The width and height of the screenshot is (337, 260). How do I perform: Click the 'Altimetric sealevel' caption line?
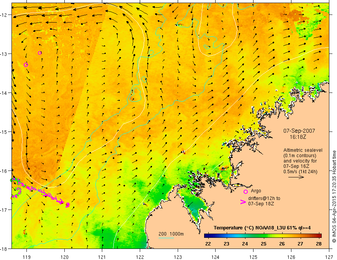(x=303, y=150)
